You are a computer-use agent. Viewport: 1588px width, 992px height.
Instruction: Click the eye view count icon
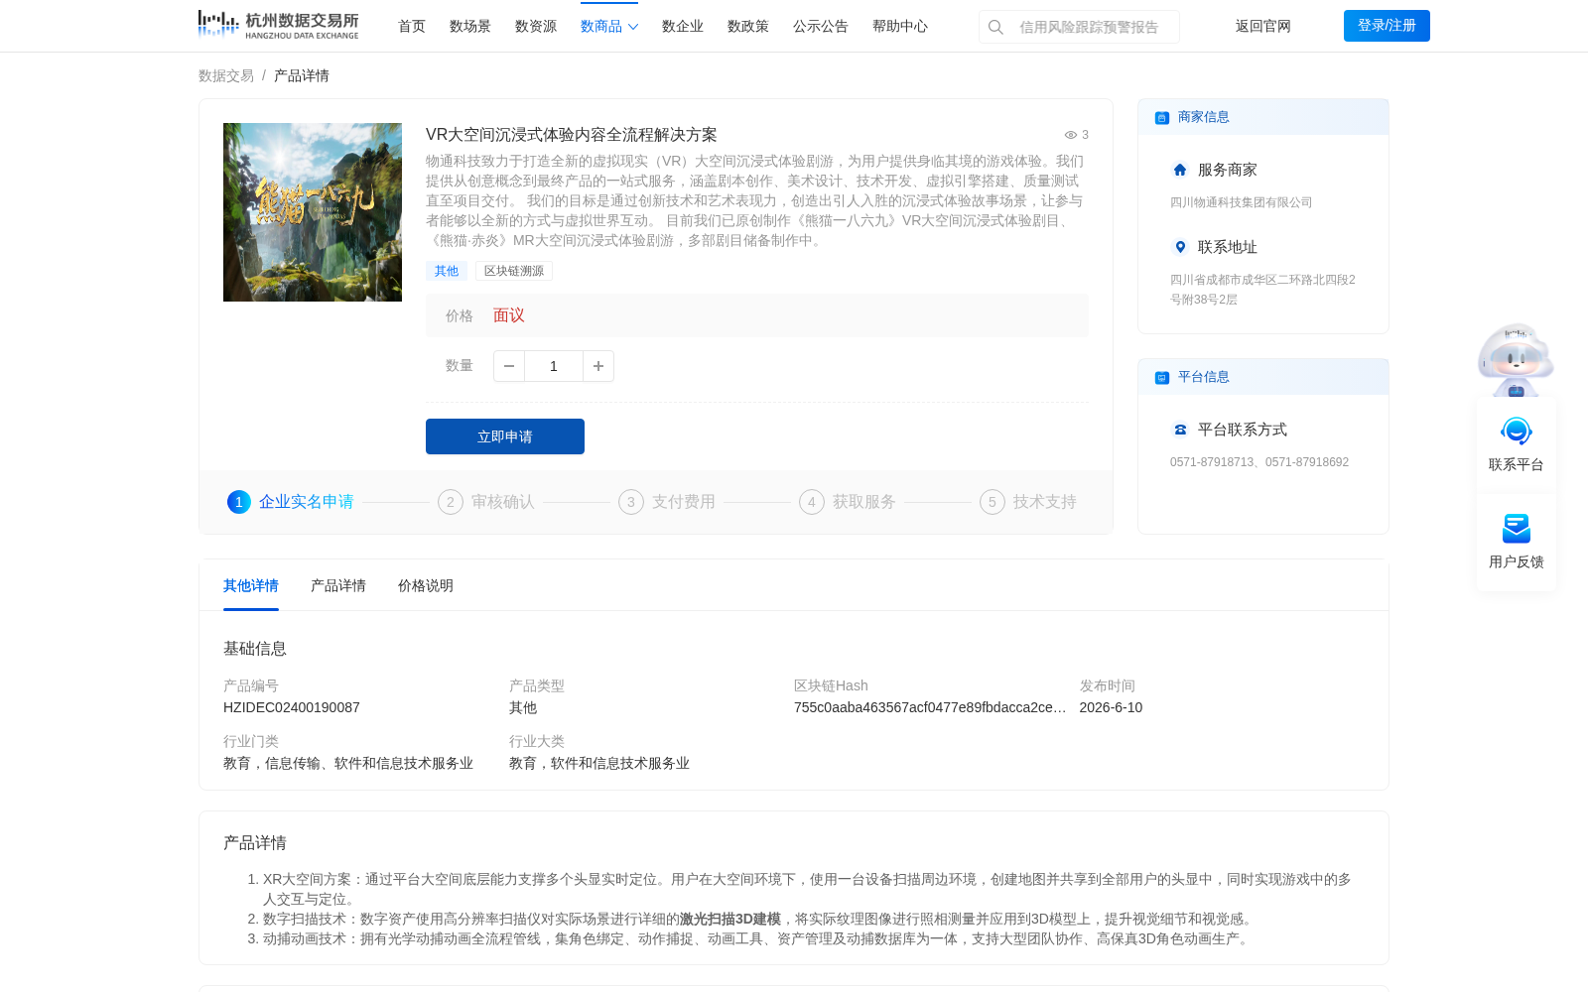pos(1071,135)
